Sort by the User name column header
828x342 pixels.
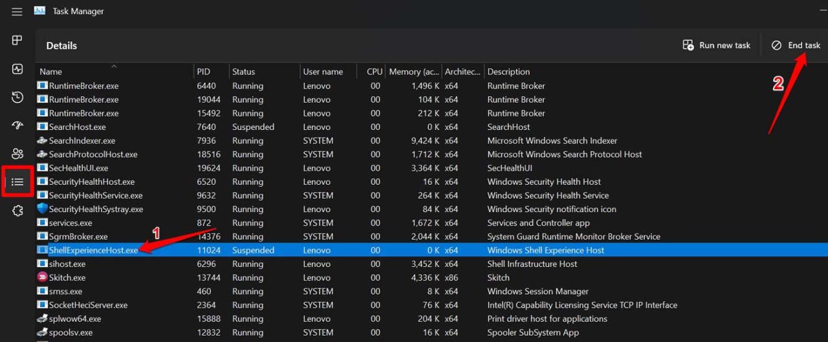[x=323, y=72]
